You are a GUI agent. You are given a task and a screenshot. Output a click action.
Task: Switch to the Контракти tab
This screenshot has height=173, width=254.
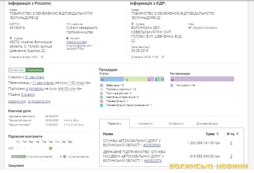(x=145, y=123)
